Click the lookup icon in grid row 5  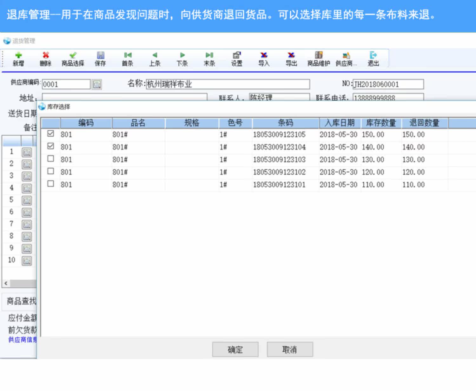tap(27, 200)
